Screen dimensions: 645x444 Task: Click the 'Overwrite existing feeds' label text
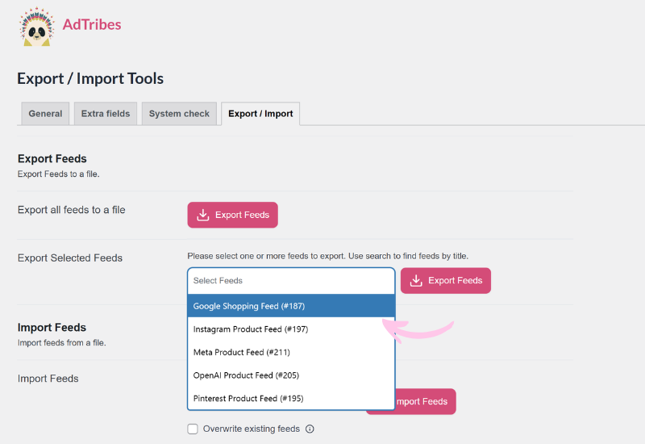pyautogui.click(x=252, y=429)
